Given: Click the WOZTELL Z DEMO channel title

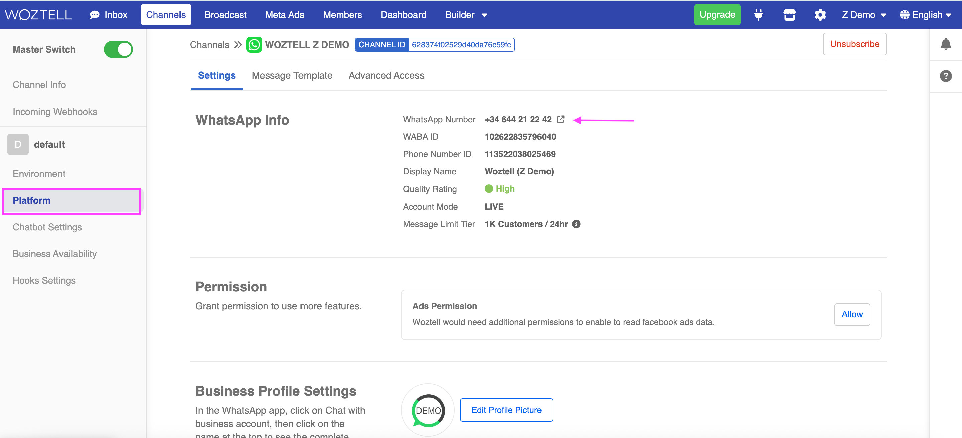Looking at the screenshot, I should click(x=307, y=45).
